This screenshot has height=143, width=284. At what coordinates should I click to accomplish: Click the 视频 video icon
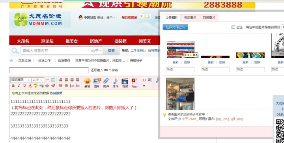(125, 83)
